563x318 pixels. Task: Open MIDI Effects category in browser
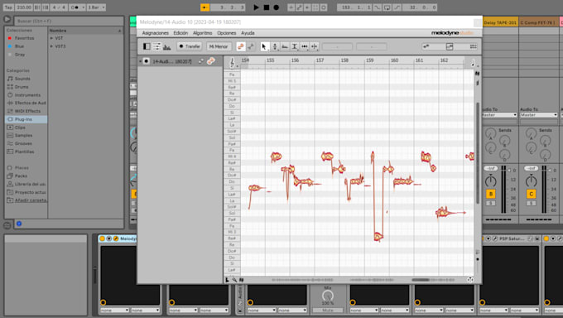pyautogui.click(x=27, y=111)
